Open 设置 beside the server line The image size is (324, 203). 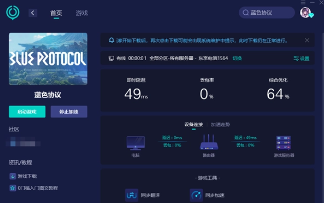305,59
